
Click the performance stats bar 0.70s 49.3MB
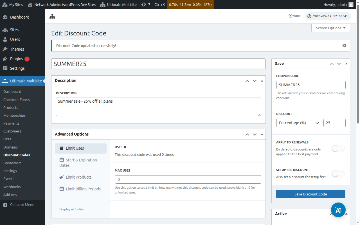[x=190, y=4]
